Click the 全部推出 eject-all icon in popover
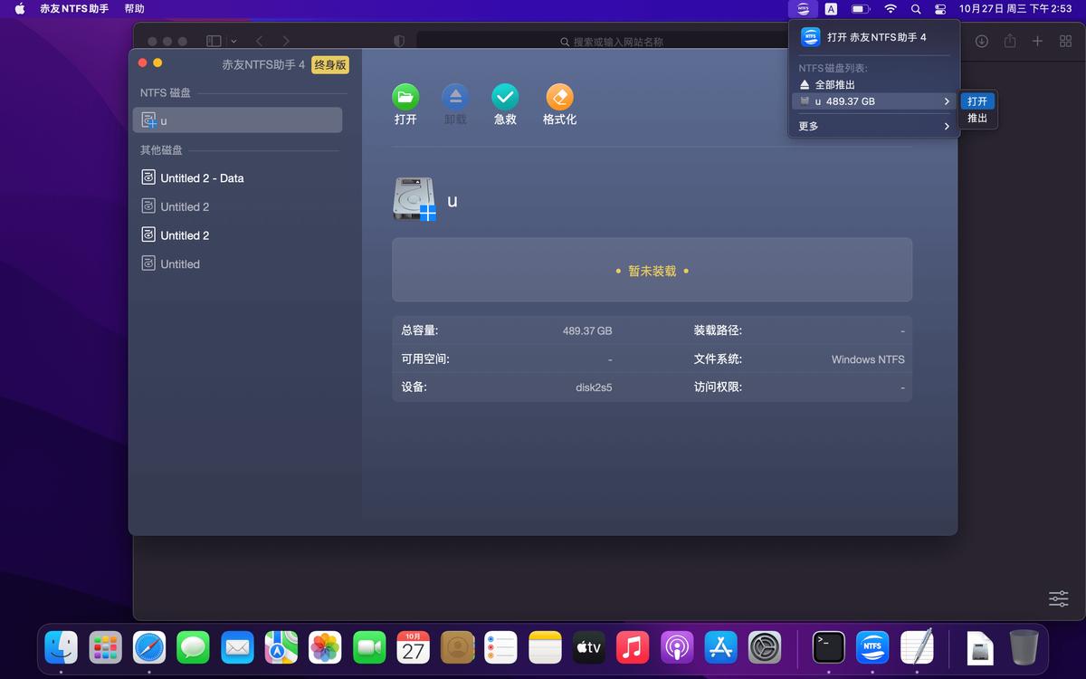Viewport: 1086px width, 679px height. (x=804, y=84)
